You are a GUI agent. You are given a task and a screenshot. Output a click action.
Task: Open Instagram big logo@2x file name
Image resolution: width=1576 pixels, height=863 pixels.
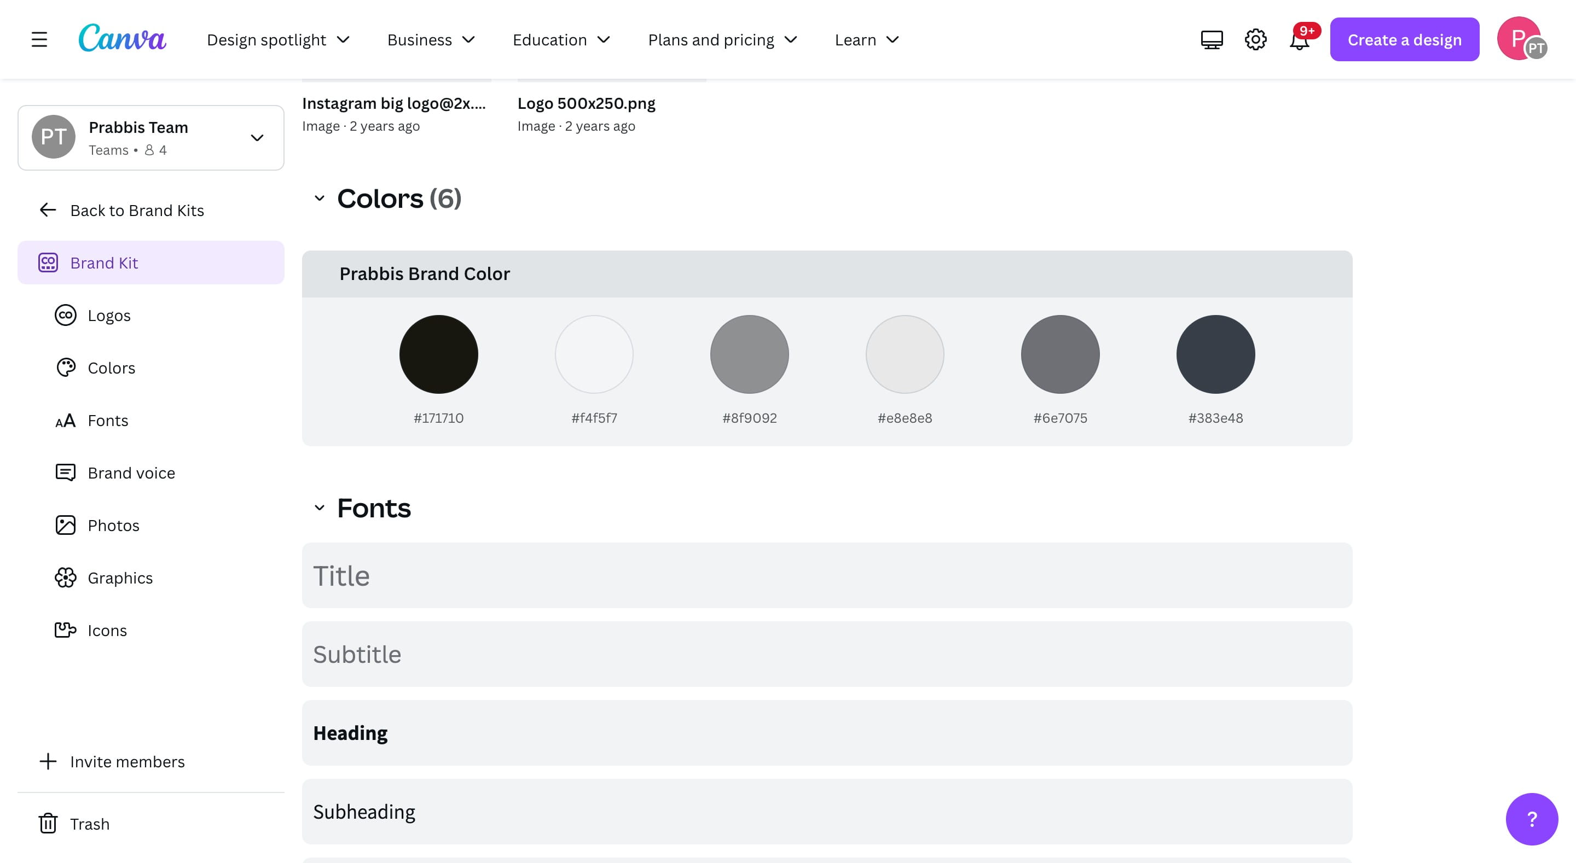click(x=394, y=103)
